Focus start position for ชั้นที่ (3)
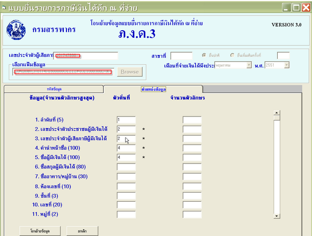The image size is (312, 236). (x=126, y=196)
